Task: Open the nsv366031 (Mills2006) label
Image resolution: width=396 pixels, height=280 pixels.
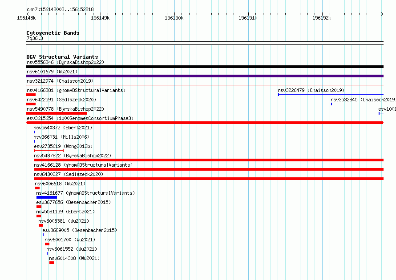Action: (x=61, y=137)
